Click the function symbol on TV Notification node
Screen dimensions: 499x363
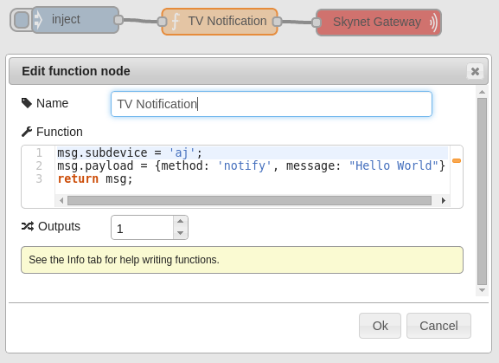pos(176,22)
